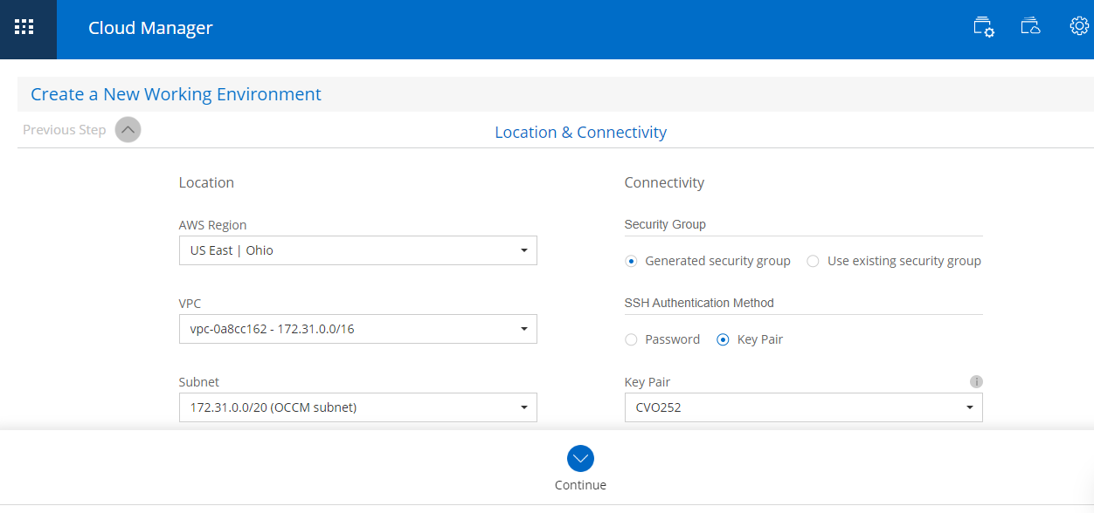Click the folder-with-cloud icon in header
1094x513 pixels.
(x=1031, y=27)
